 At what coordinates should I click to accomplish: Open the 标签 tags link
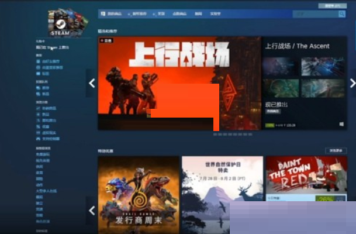[x=46, y=74]
